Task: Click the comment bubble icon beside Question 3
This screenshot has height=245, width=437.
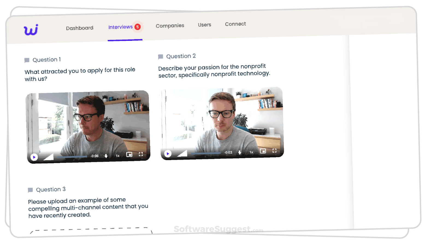Action: click(31, 189)
